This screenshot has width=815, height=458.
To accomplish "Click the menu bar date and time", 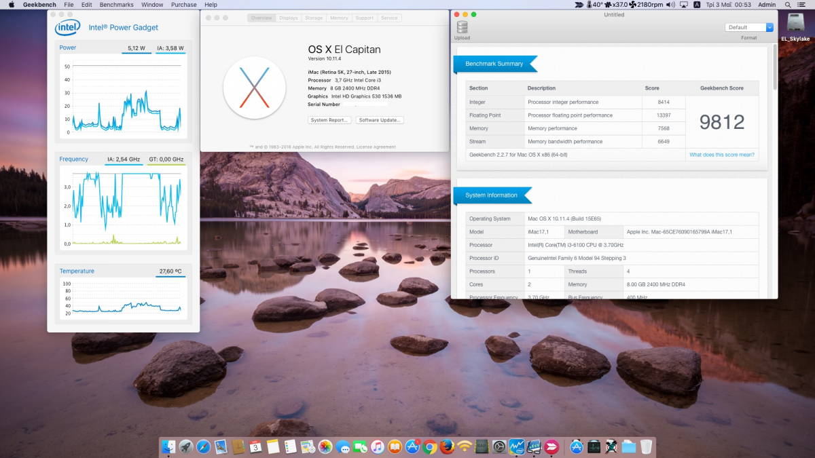I will coord(729,5).
